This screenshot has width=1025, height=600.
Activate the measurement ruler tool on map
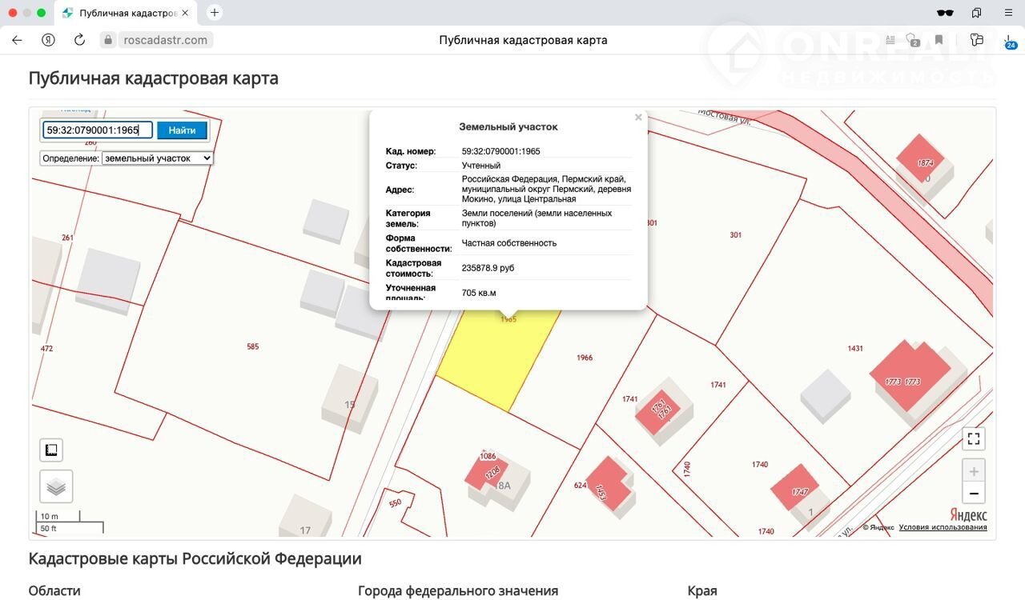(51, 450)
